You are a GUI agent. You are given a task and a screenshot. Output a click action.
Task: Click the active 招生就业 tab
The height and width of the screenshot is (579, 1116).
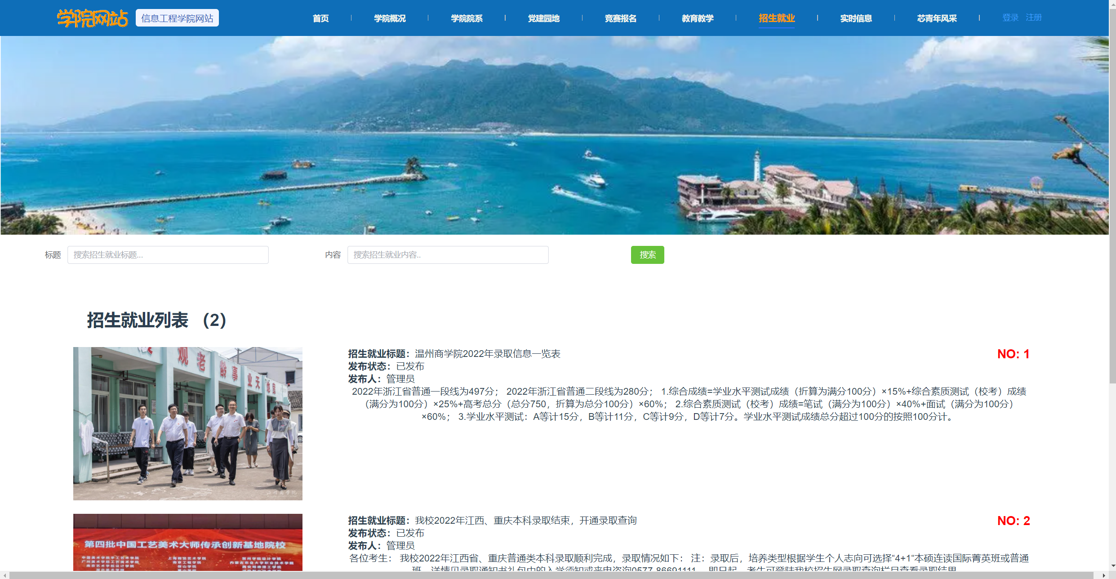776,18
